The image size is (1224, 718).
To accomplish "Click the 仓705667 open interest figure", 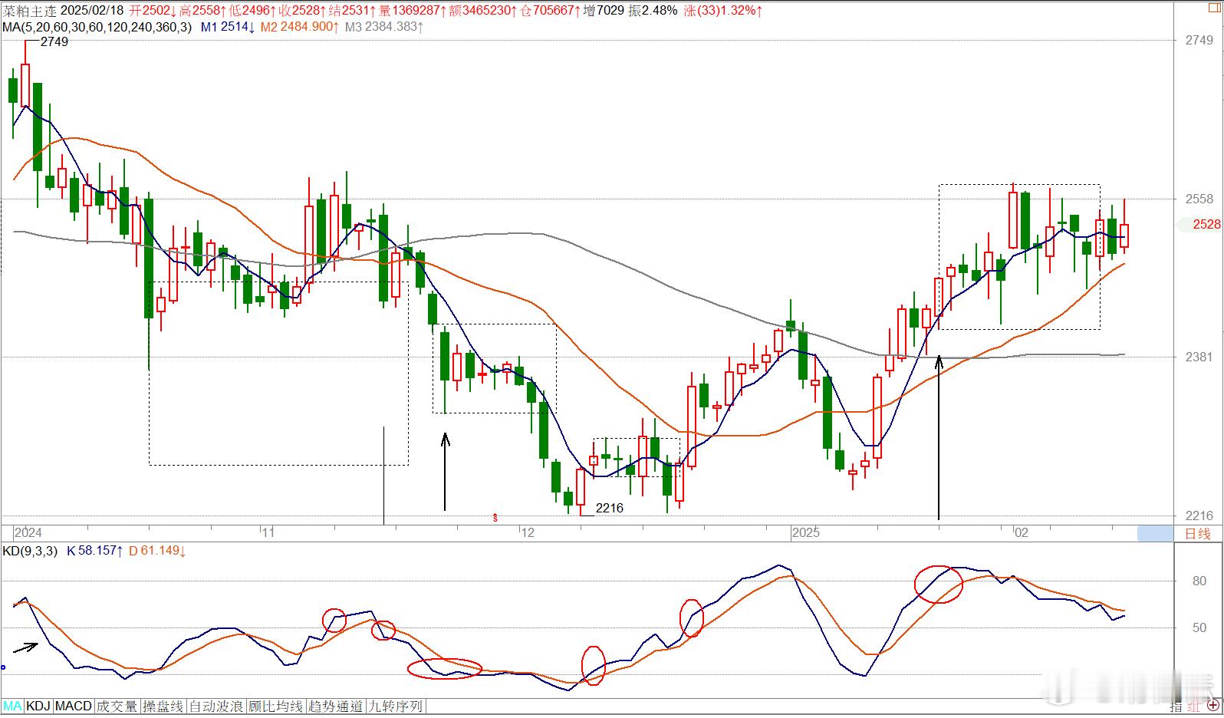I will (x=551, y=11).
